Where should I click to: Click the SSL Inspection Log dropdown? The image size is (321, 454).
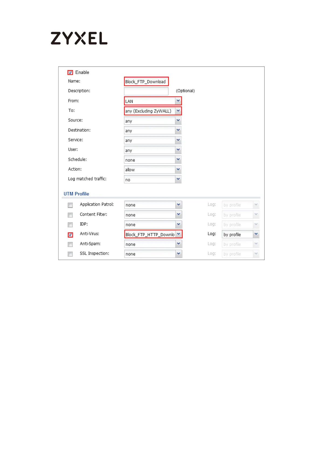(x=241, y=254)
